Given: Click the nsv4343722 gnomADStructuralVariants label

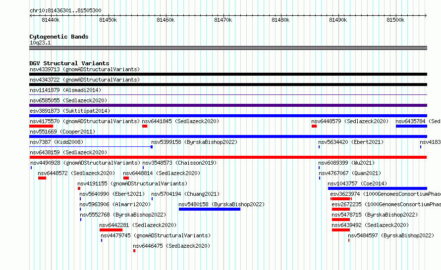Looking at the screenshot, I should click(85, 80).
